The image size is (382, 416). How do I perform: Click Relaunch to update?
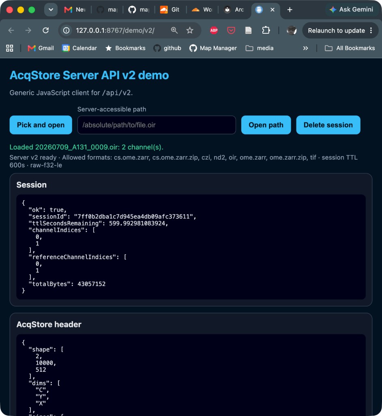point(336,30)
